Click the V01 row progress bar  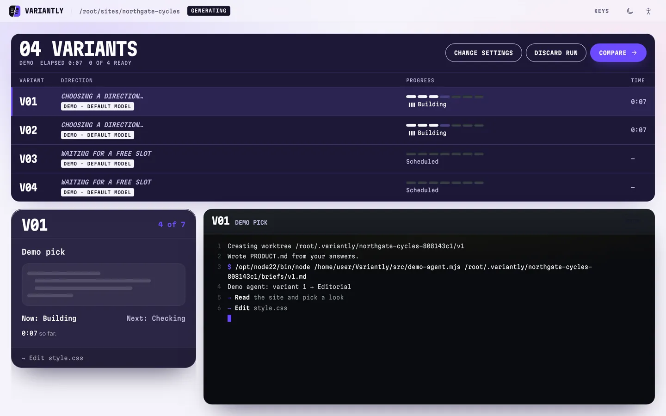coord(445,97)
